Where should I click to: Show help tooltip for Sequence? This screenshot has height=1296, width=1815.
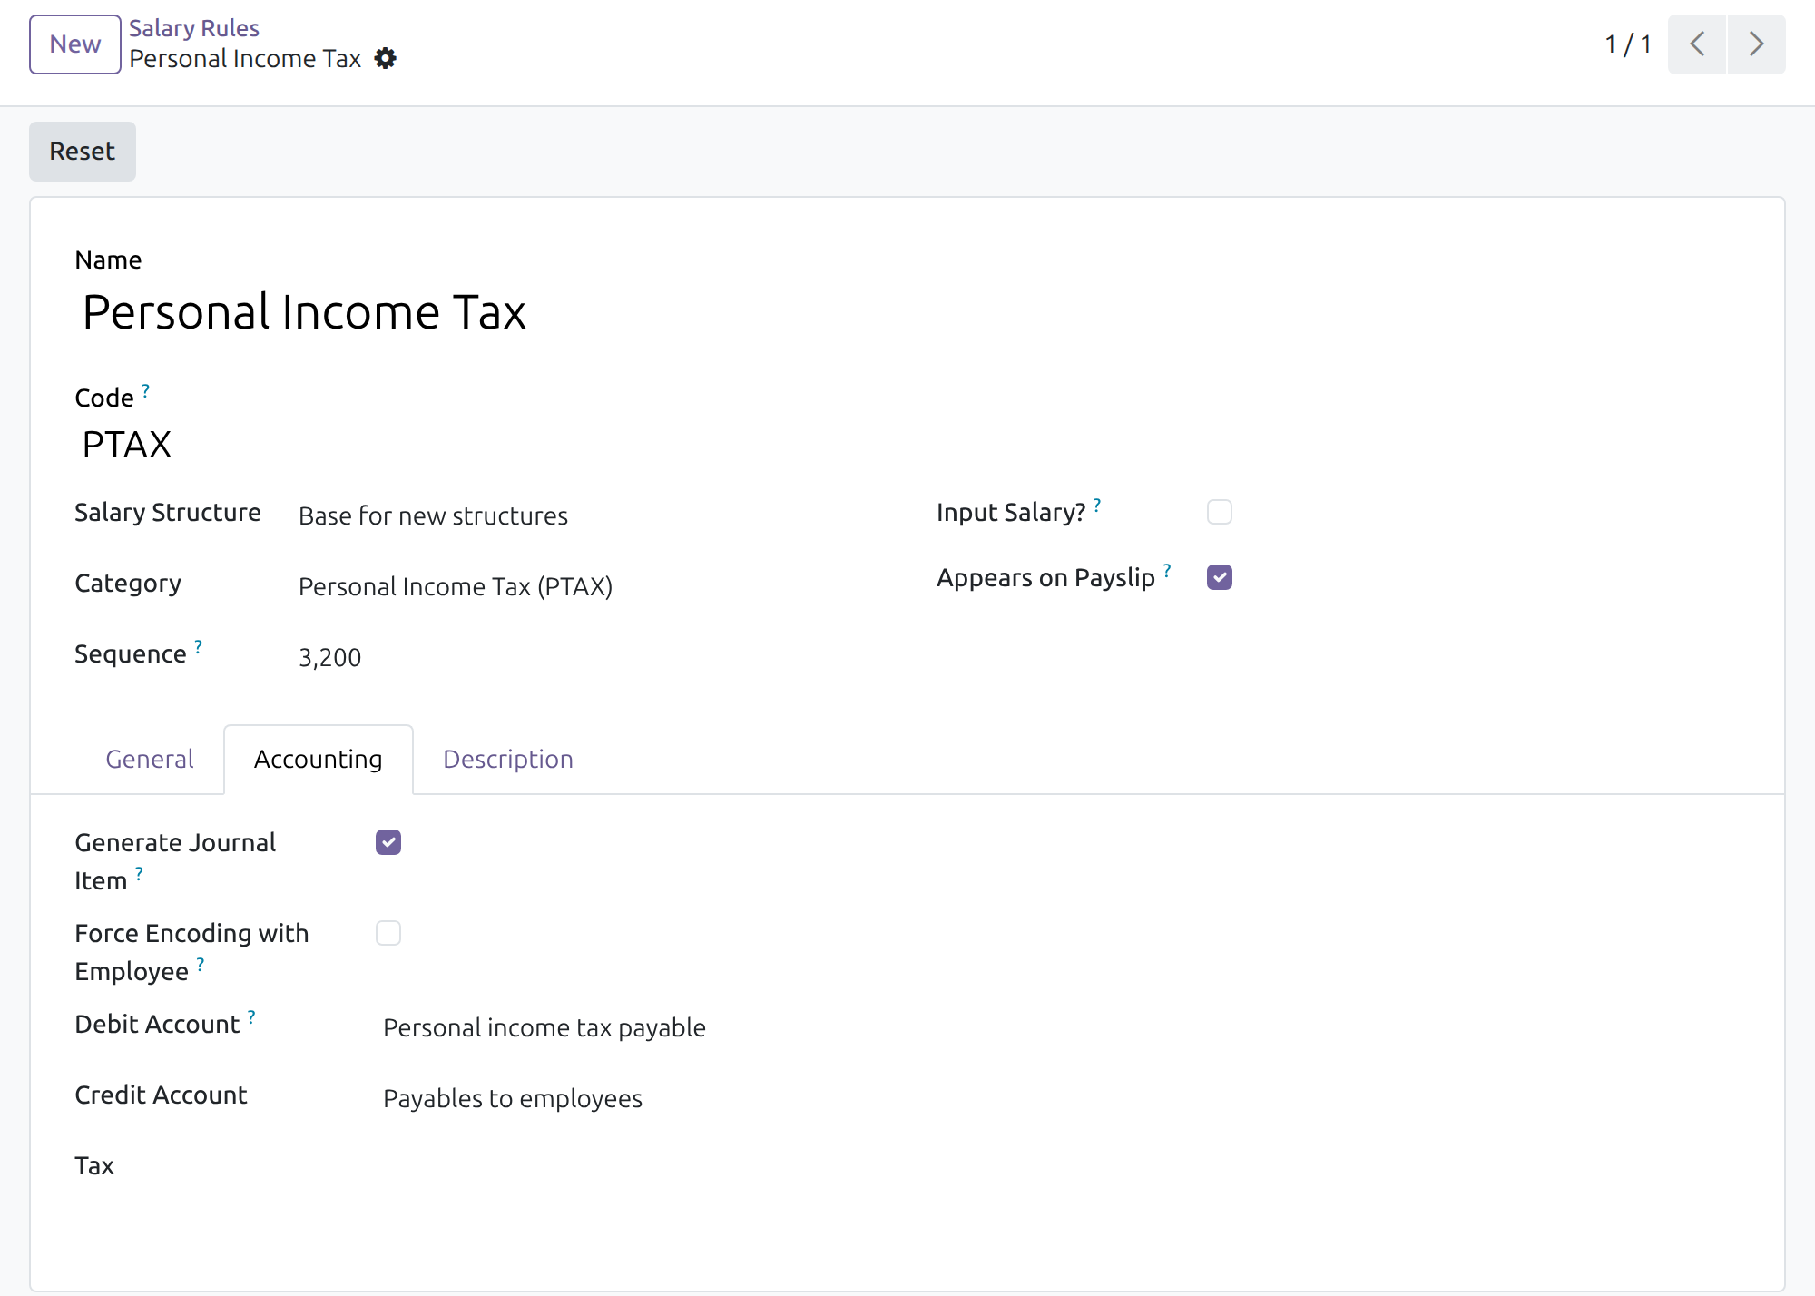(x=198, y=646)
